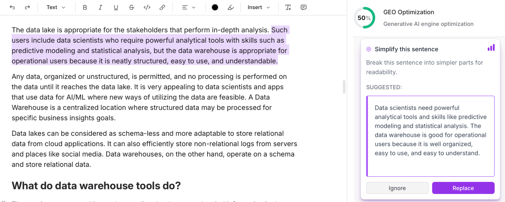This screenshot has width=505, height=202.
Task: Toggle bold formatting
Action: (85, 7)
